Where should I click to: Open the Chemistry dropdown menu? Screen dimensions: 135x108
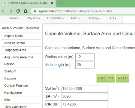pos(55,18)
